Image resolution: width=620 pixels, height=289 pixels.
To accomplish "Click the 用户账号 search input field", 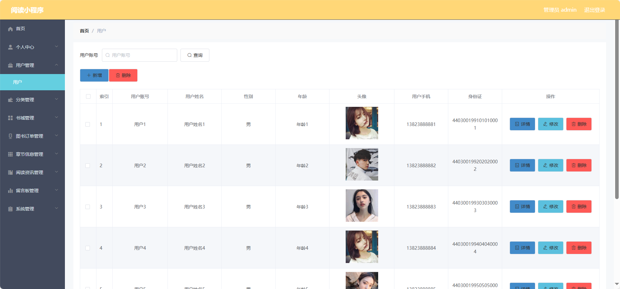I will 140,55.
